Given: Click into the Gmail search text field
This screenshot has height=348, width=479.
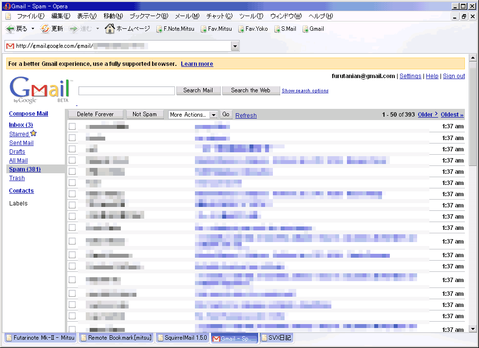Looking at the screenshot, I should (126, 91).
